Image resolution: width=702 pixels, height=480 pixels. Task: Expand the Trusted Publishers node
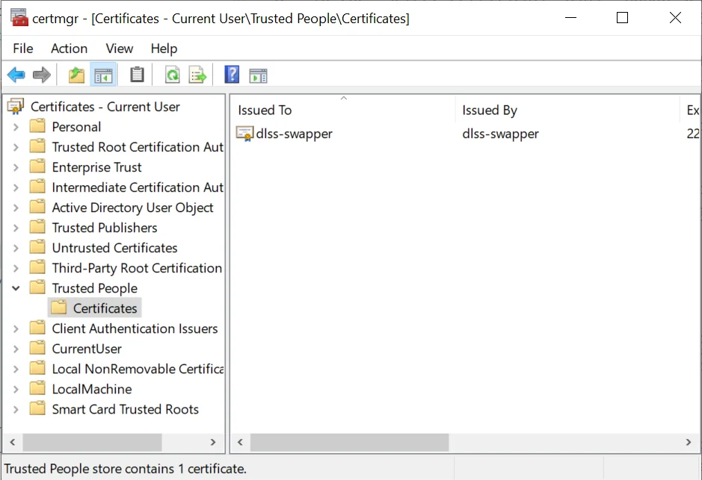tap(16, 228)
